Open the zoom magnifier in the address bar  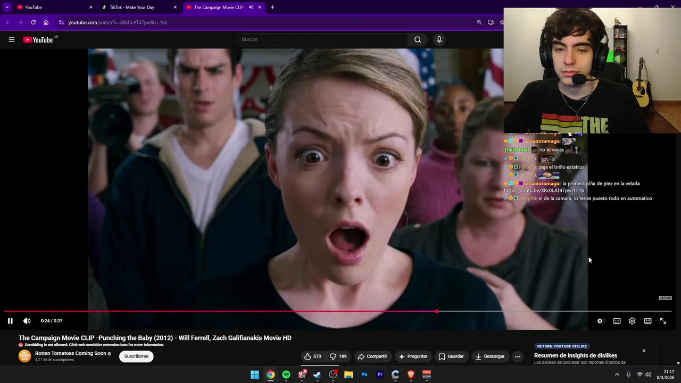[x=479, y=22]
